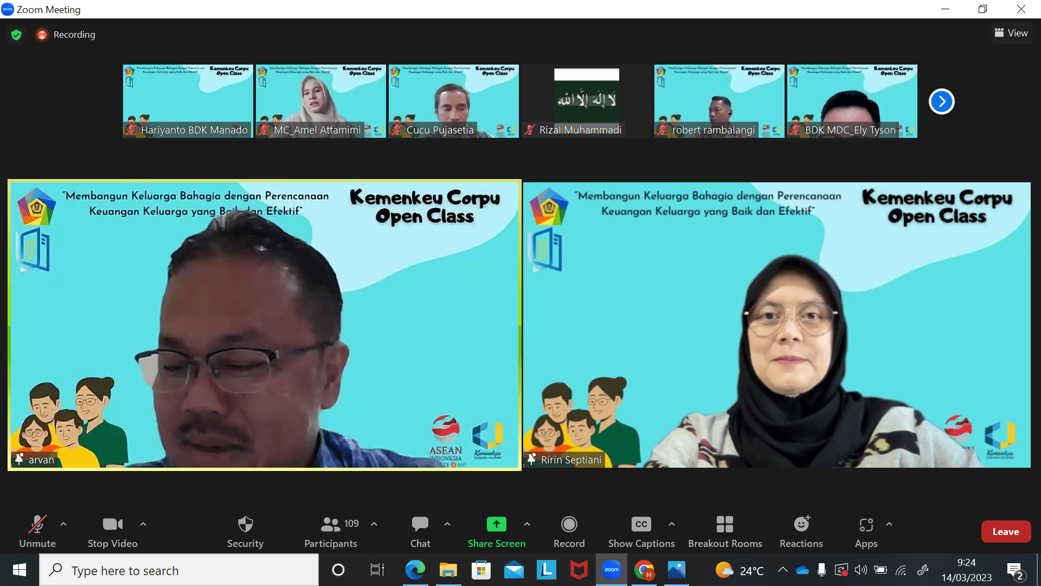Stop Video camera button
This screenshot has height=586, width=1041.
point(113,532)
